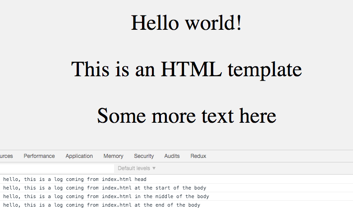The height and width of the screenshot is (208, 353).
Task: Select the 'middle of the body' log line
Action: coord(177,196)
